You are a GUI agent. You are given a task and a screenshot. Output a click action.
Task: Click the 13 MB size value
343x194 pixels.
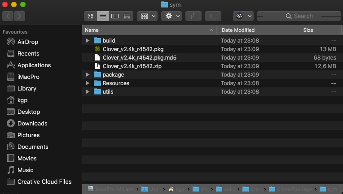pos(328,49)
